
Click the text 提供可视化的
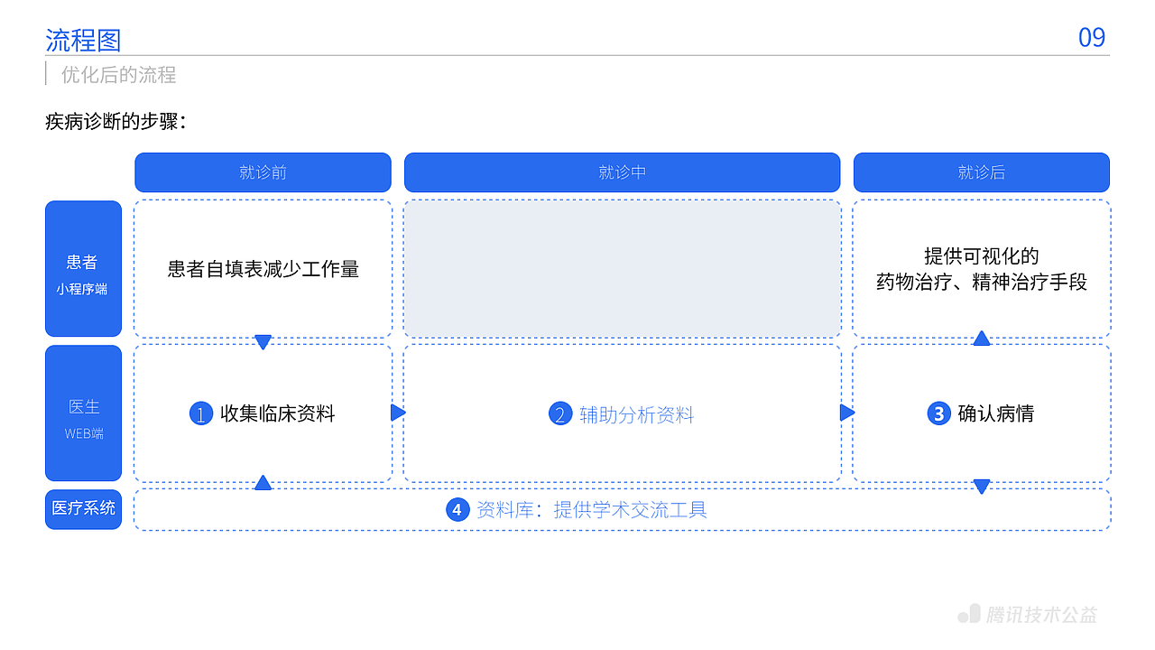[982, 255]
